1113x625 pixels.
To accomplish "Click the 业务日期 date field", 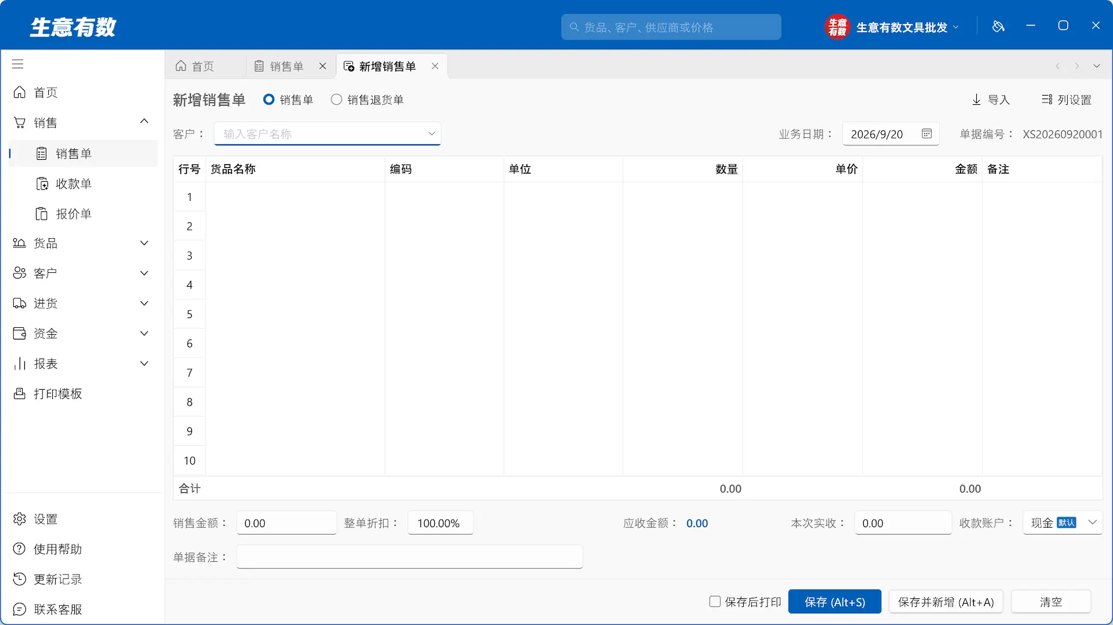I will point(890,134).
